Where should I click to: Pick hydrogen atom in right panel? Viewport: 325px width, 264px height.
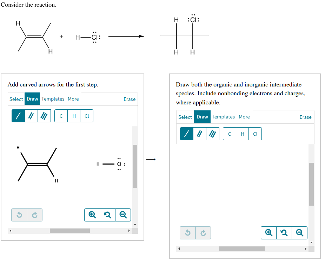(242, 134)
